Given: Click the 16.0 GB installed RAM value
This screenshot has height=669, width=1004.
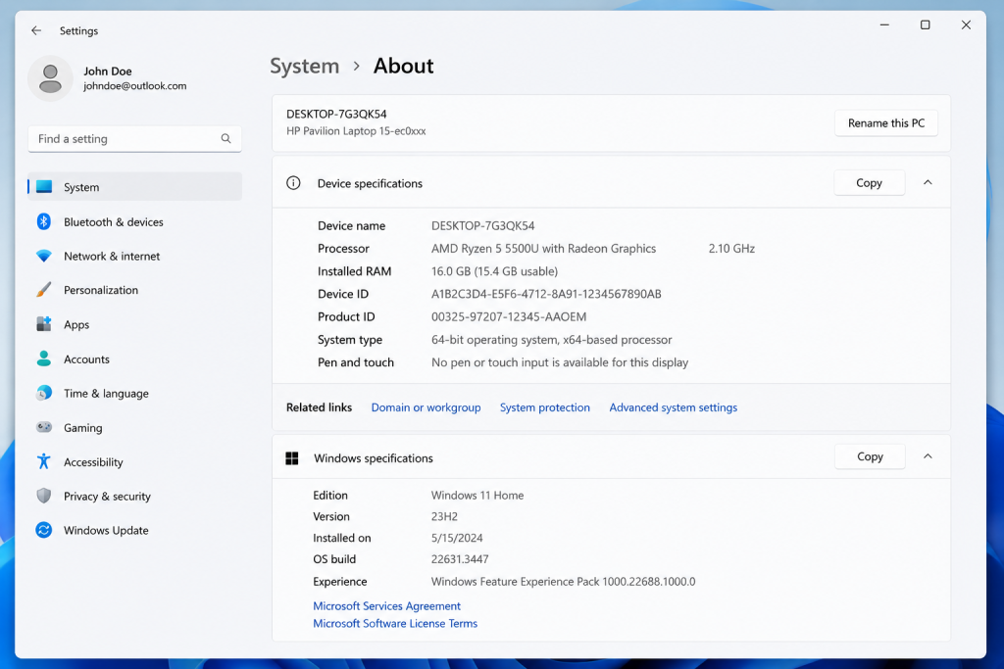Looking at the screenshot, I should (x=494, y=271).
